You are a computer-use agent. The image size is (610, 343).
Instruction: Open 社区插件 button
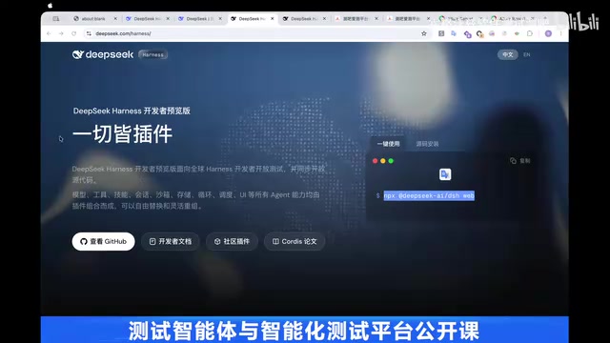[x=232, y=241]
